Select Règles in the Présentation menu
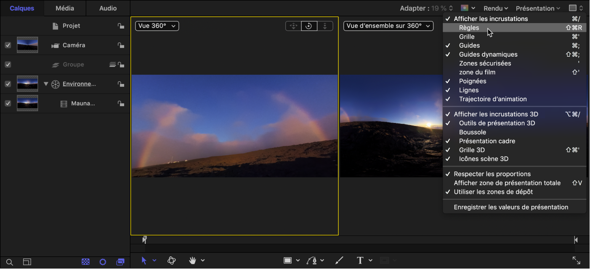This screenshot has height=269, width=590. pyautogui.click(x=469, y=28)
